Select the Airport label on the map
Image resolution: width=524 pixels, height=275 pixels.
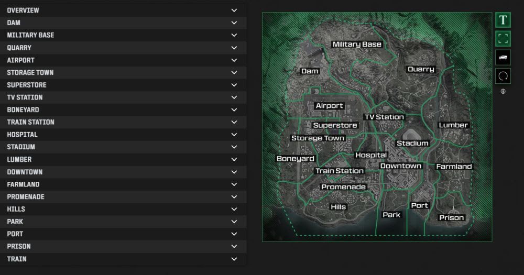tap(329, 106)
